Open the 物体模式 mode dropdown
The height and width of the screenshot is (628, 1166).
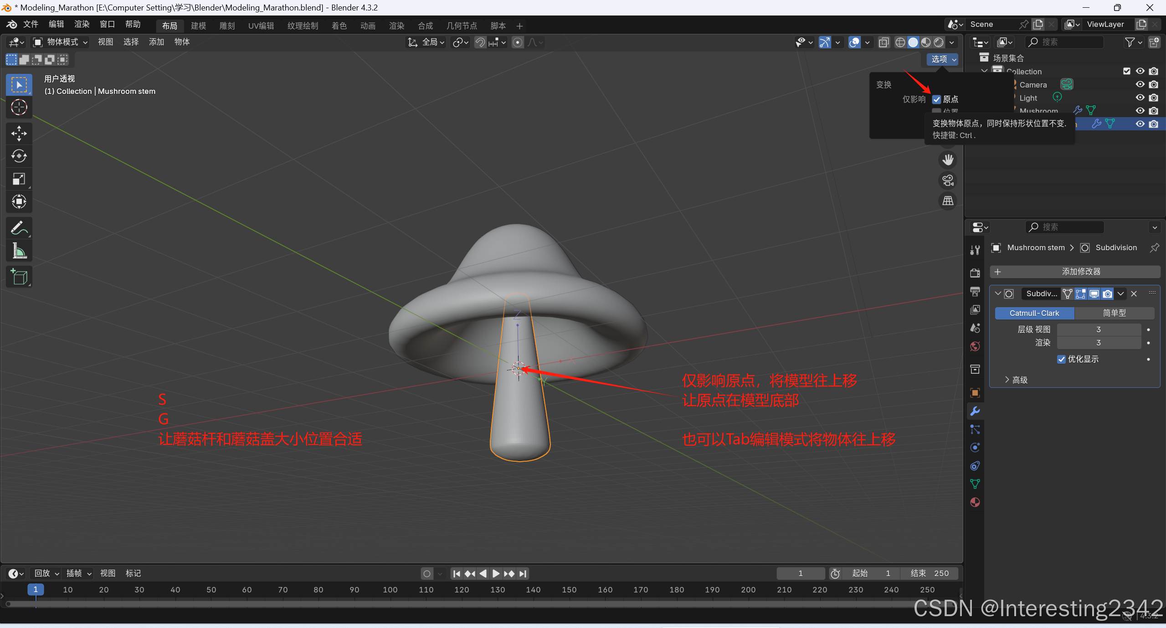[61, 42]
